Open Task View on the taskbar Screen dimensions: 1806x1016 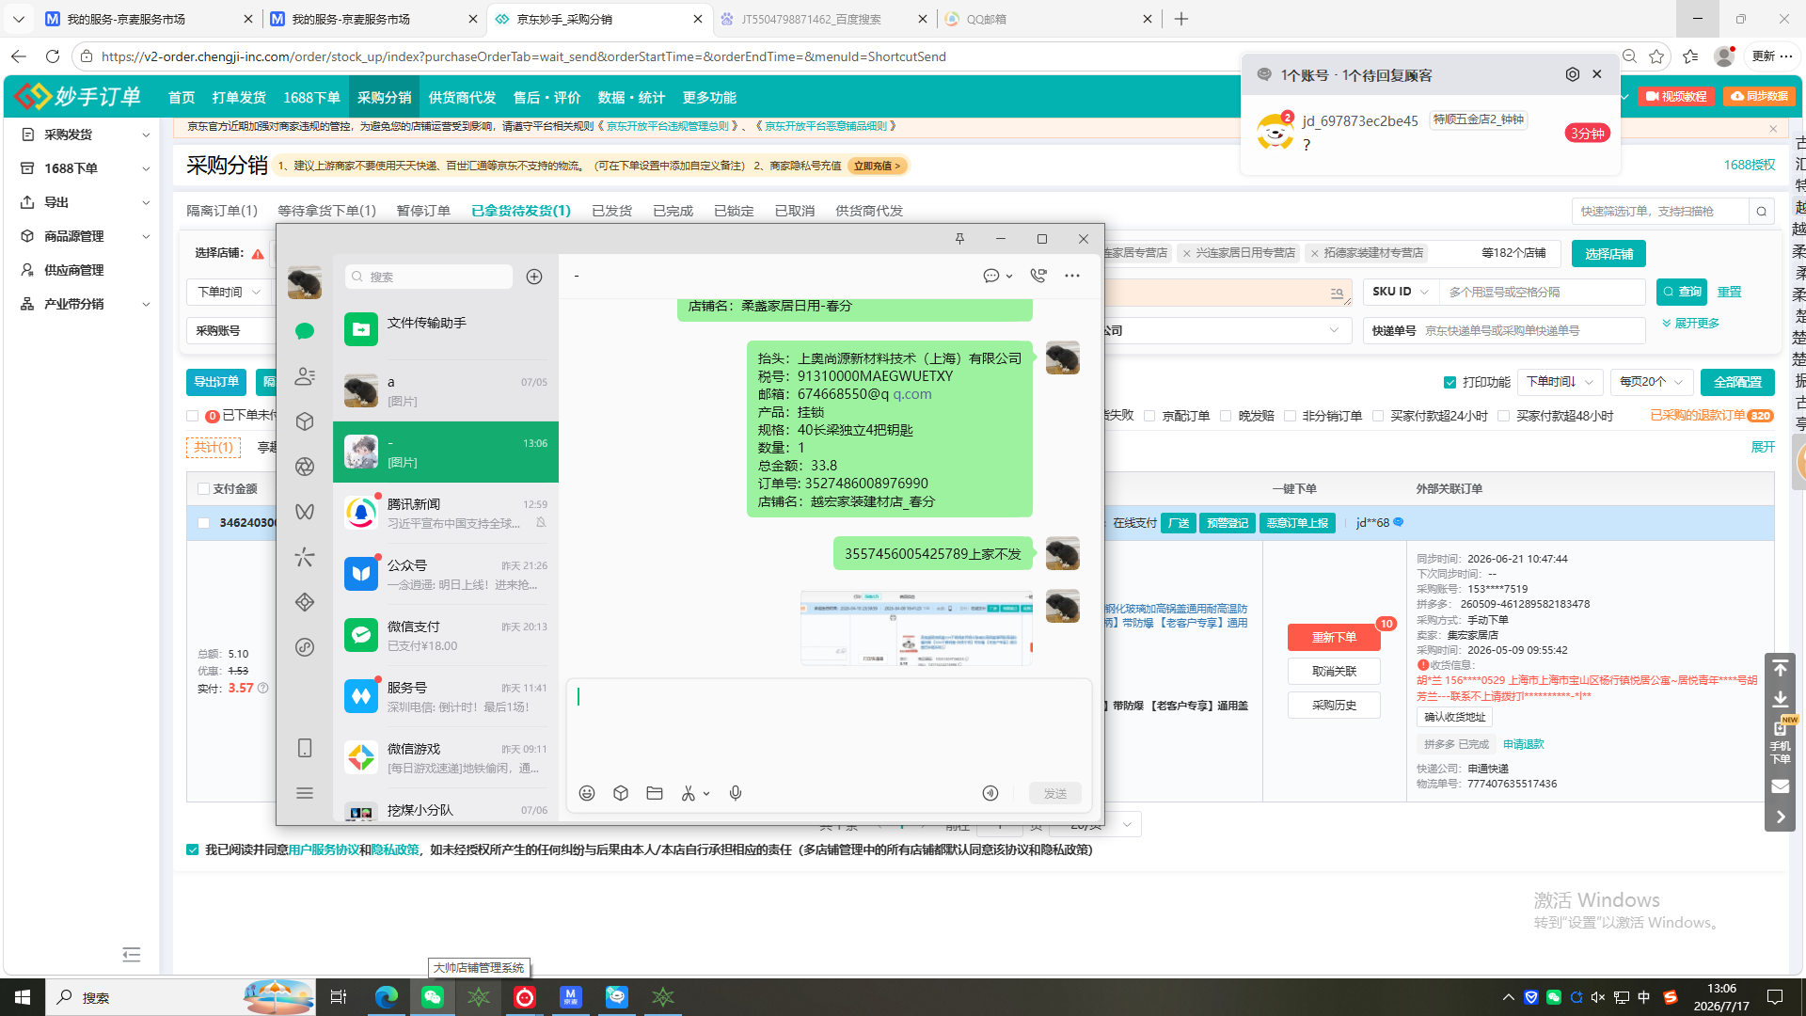click(x=339, y=997)
